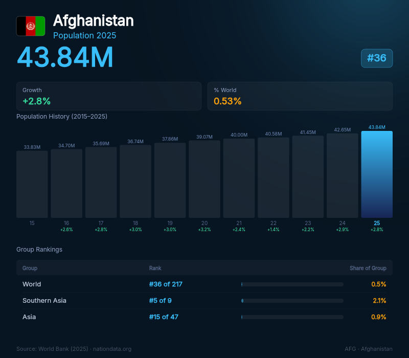
Task: Open the Growth +2.8% card
Action: 109,96
